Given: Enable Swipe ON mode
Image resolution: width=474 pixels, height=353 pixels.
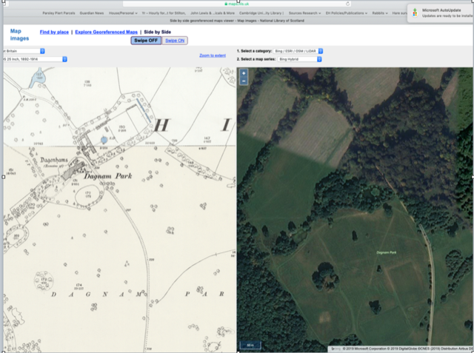Looking at the screenshot, I should coord(175,41).
